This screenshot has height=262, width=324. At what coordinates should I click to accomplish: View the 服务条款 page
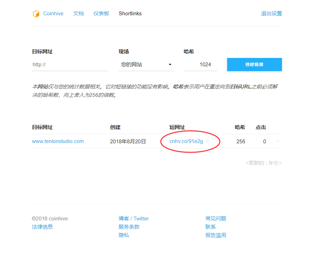pos(129,227)
